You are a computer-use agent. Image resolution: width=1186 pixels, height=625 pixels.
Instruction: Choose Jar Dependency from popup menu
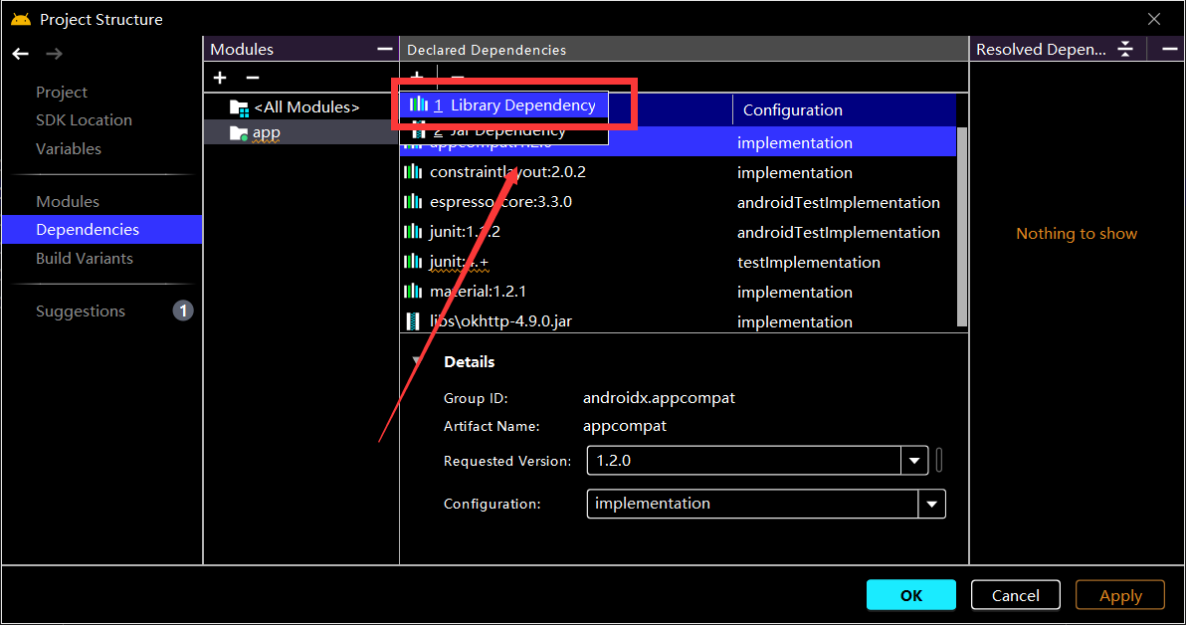tap(503, 131)
